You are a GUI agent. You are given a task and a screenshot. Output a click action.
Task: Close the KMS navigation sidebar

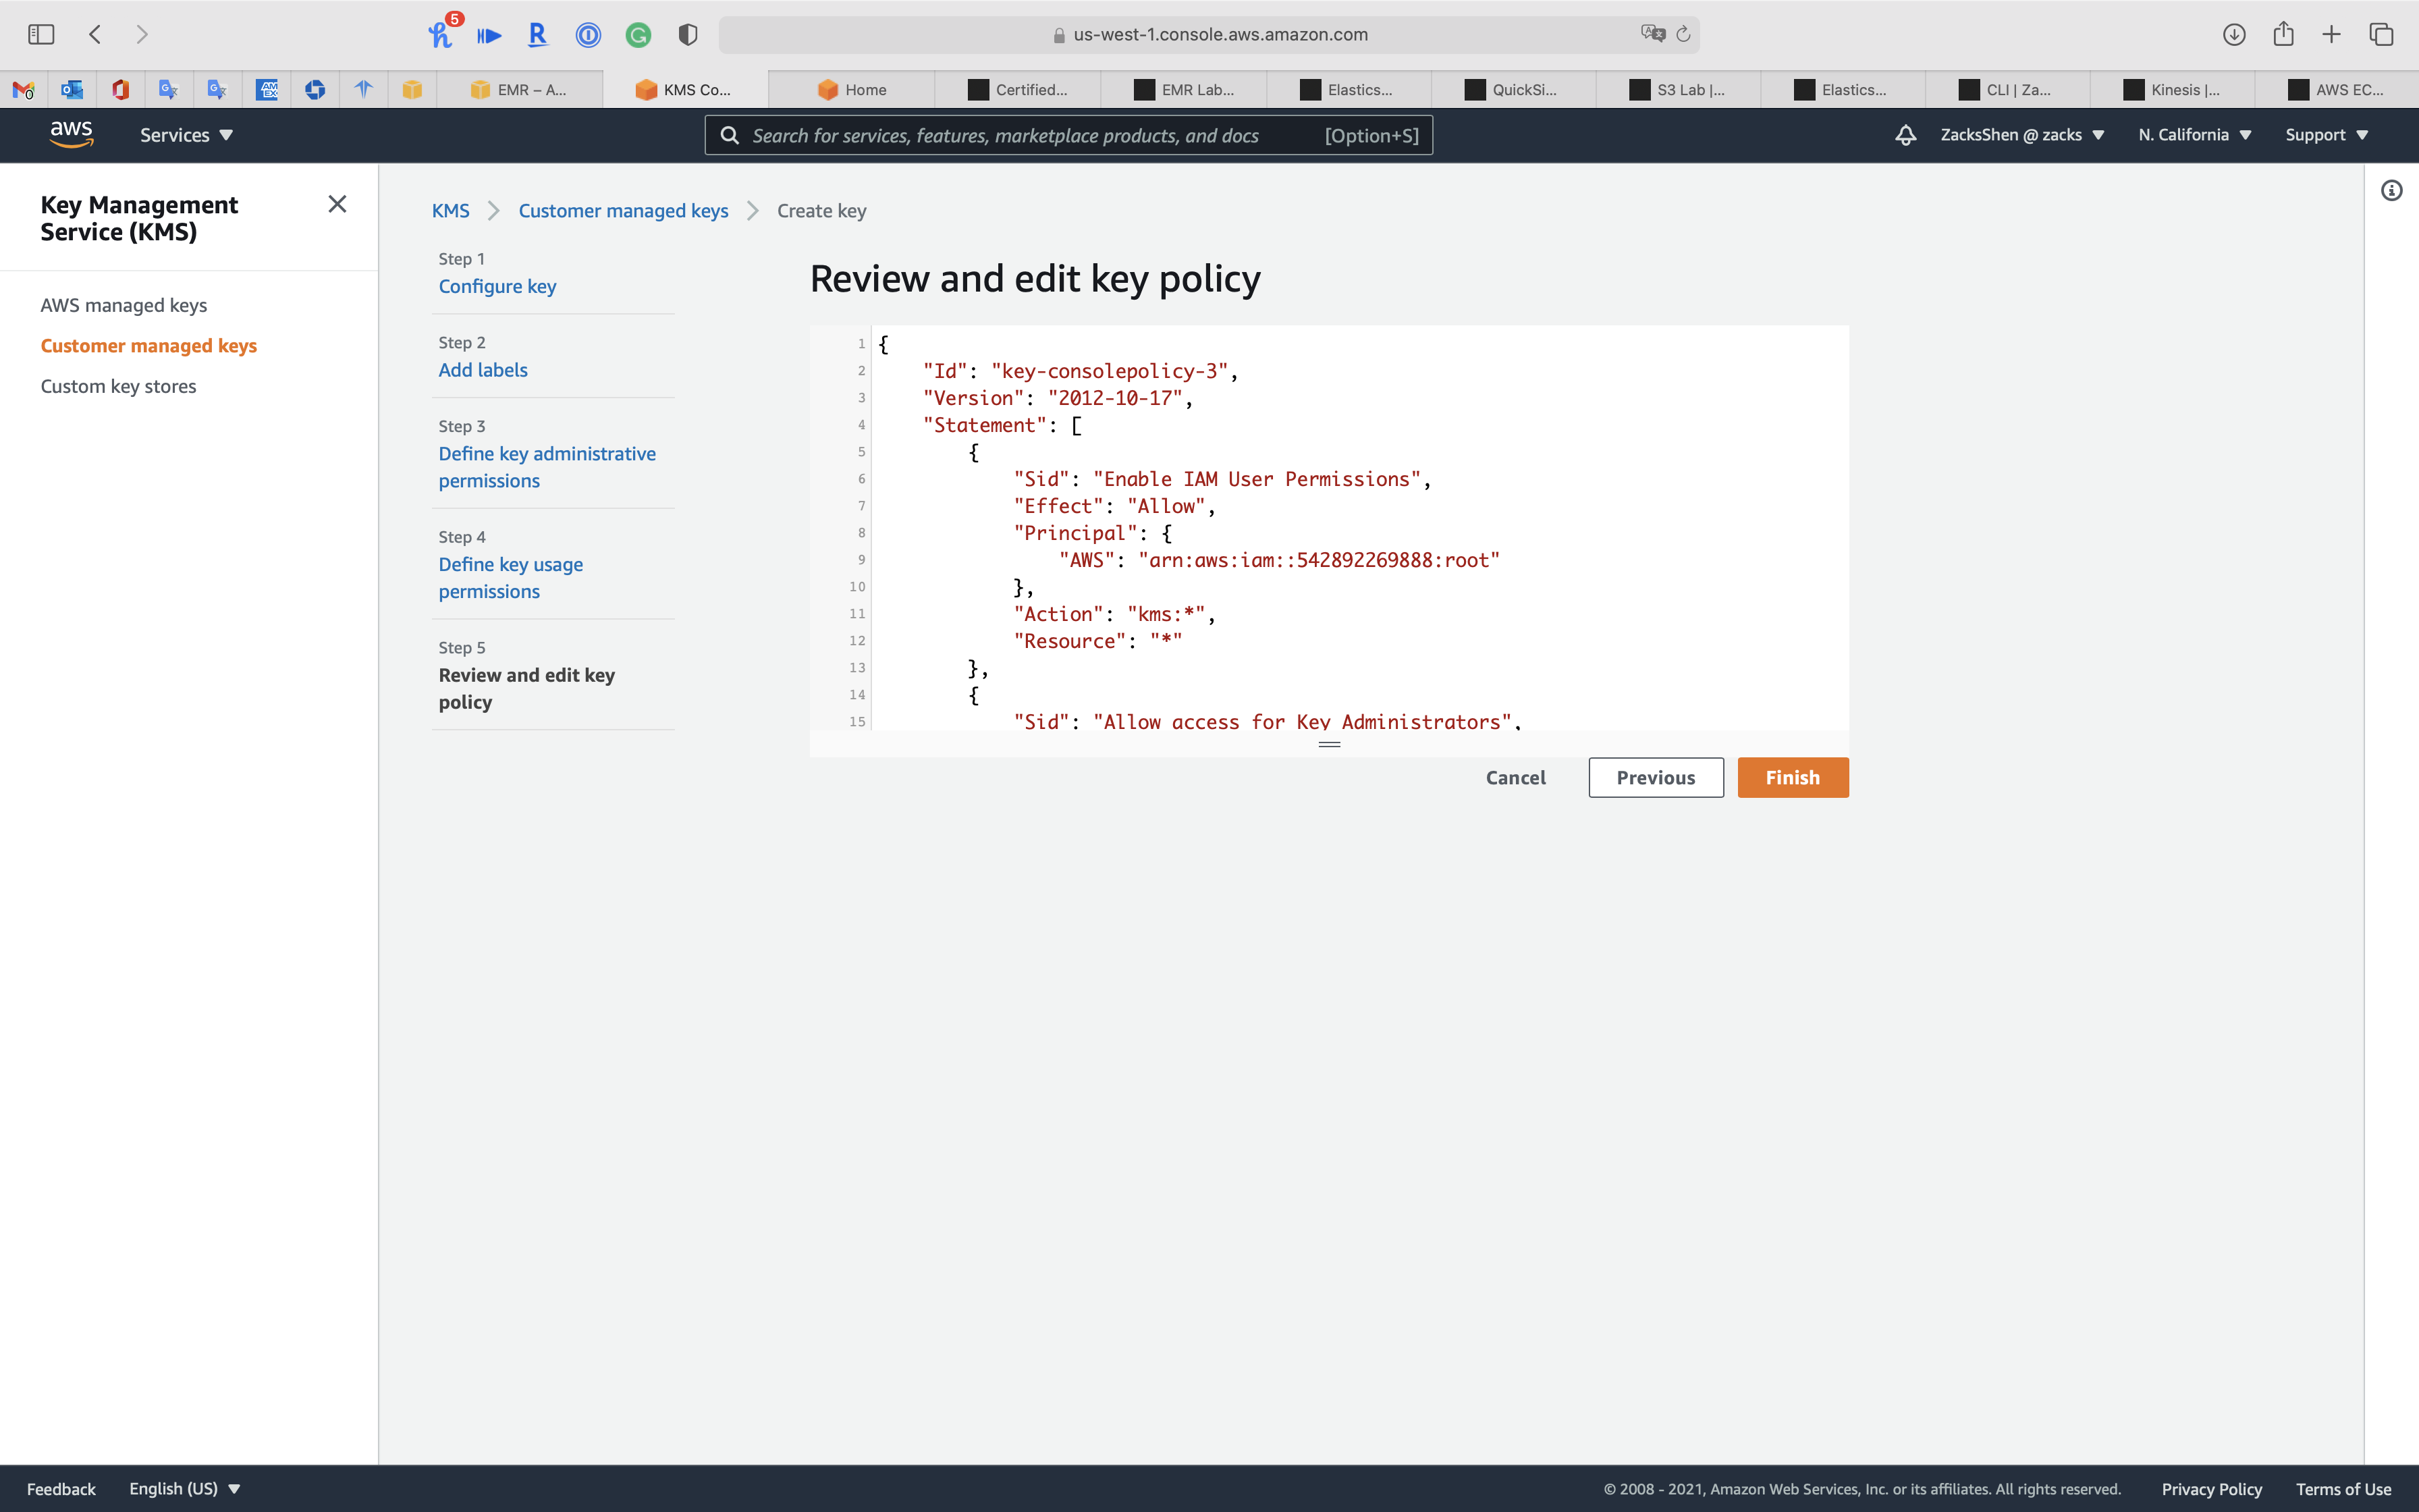(337, 204)
